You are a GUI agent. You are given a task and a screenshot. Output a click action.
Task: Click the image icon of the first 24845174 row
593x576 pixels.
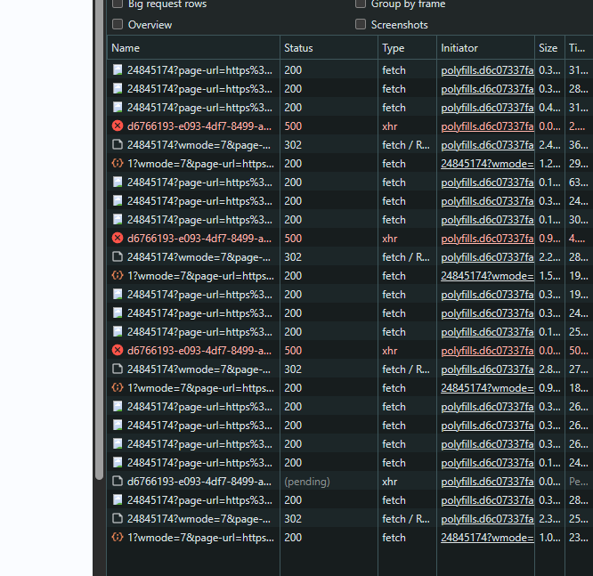click(x=118, y=69)
